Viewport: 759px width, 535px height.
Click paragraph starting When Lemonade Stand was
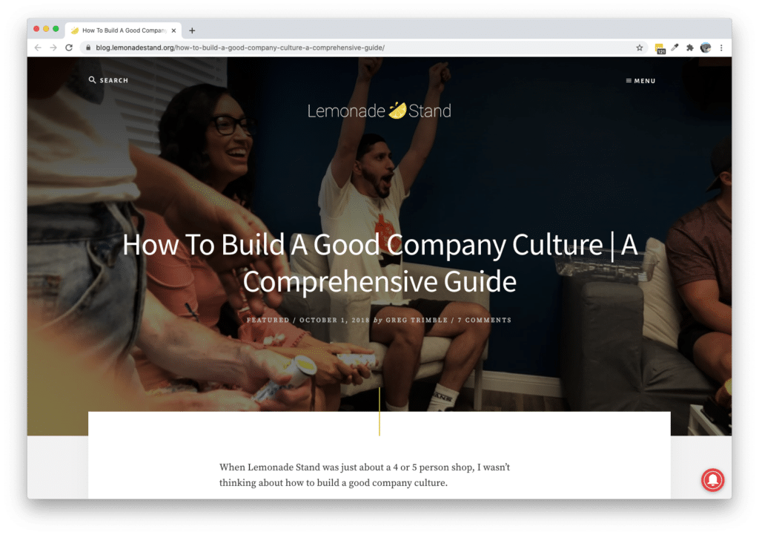point(365,475)
